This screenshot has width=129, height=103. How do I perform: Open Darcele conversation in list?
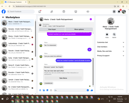pyautogui.click(x=18, y=52)
